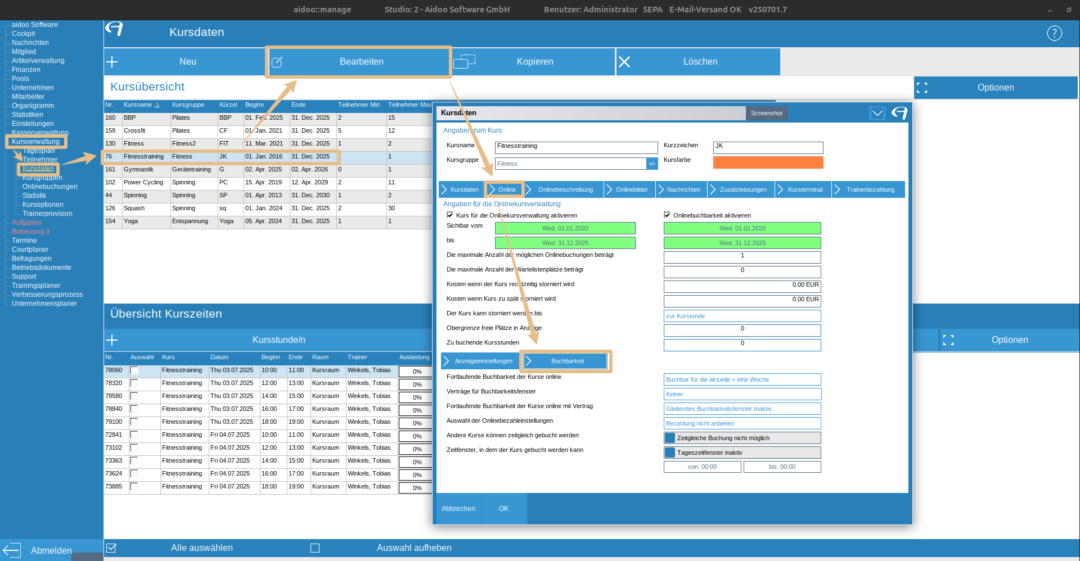Open the Trainerbezahlung tab
The image size is (1080, 561).
[x=870, y=189]
